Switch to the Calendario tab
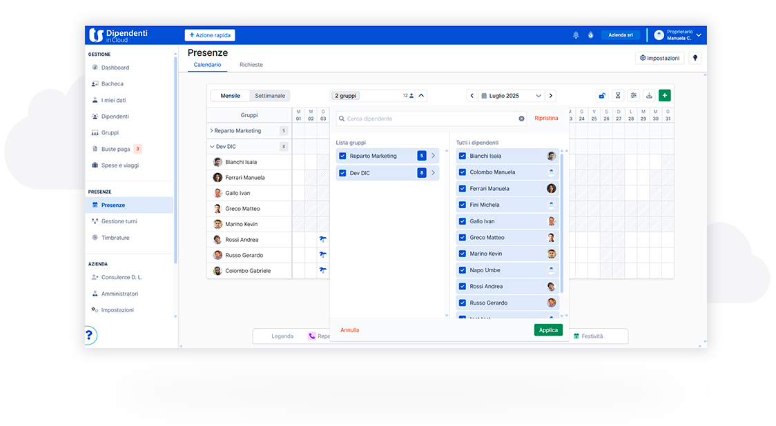This screenshot has height=426, width=776. (x=207, y=65)
